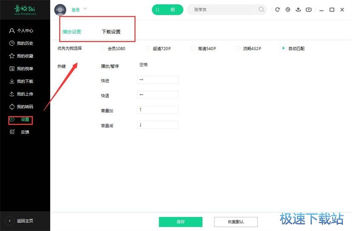
Task: Maximize the window
Action: point(332,10)
